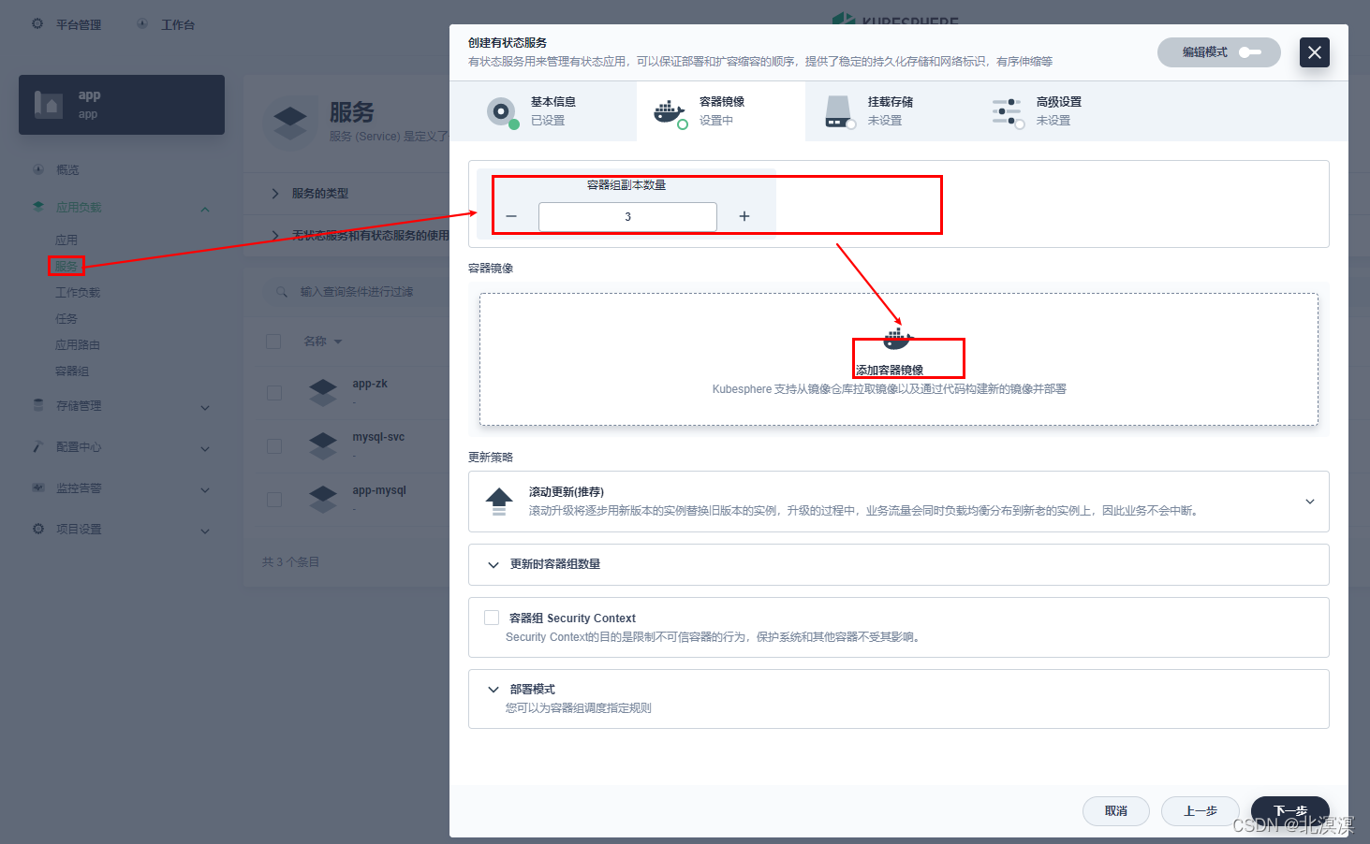This screenshot has height=844, width=1370.
Task: Click the 工作台 icon in top bar
Action: point(142,24)
